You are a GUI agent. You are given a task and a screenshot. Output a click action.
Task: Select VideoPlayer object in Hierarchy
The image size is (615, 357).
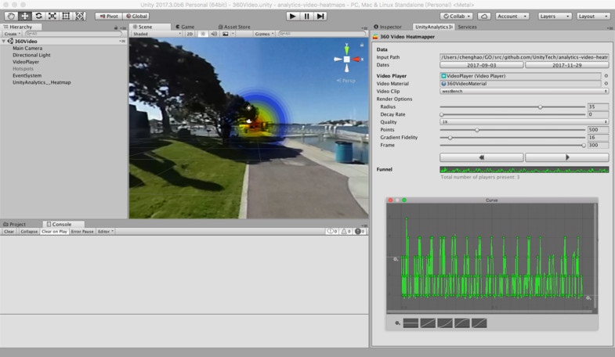coord(26,62)
